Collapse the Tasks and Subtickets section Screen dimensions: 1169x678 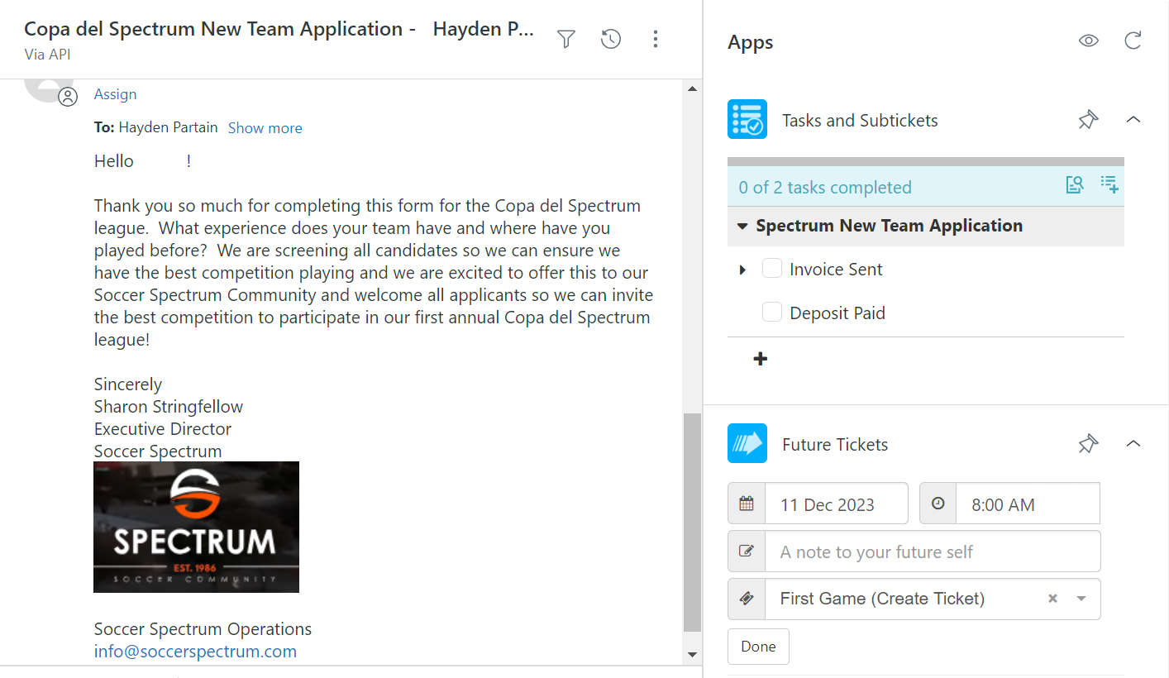[1133, 120]
